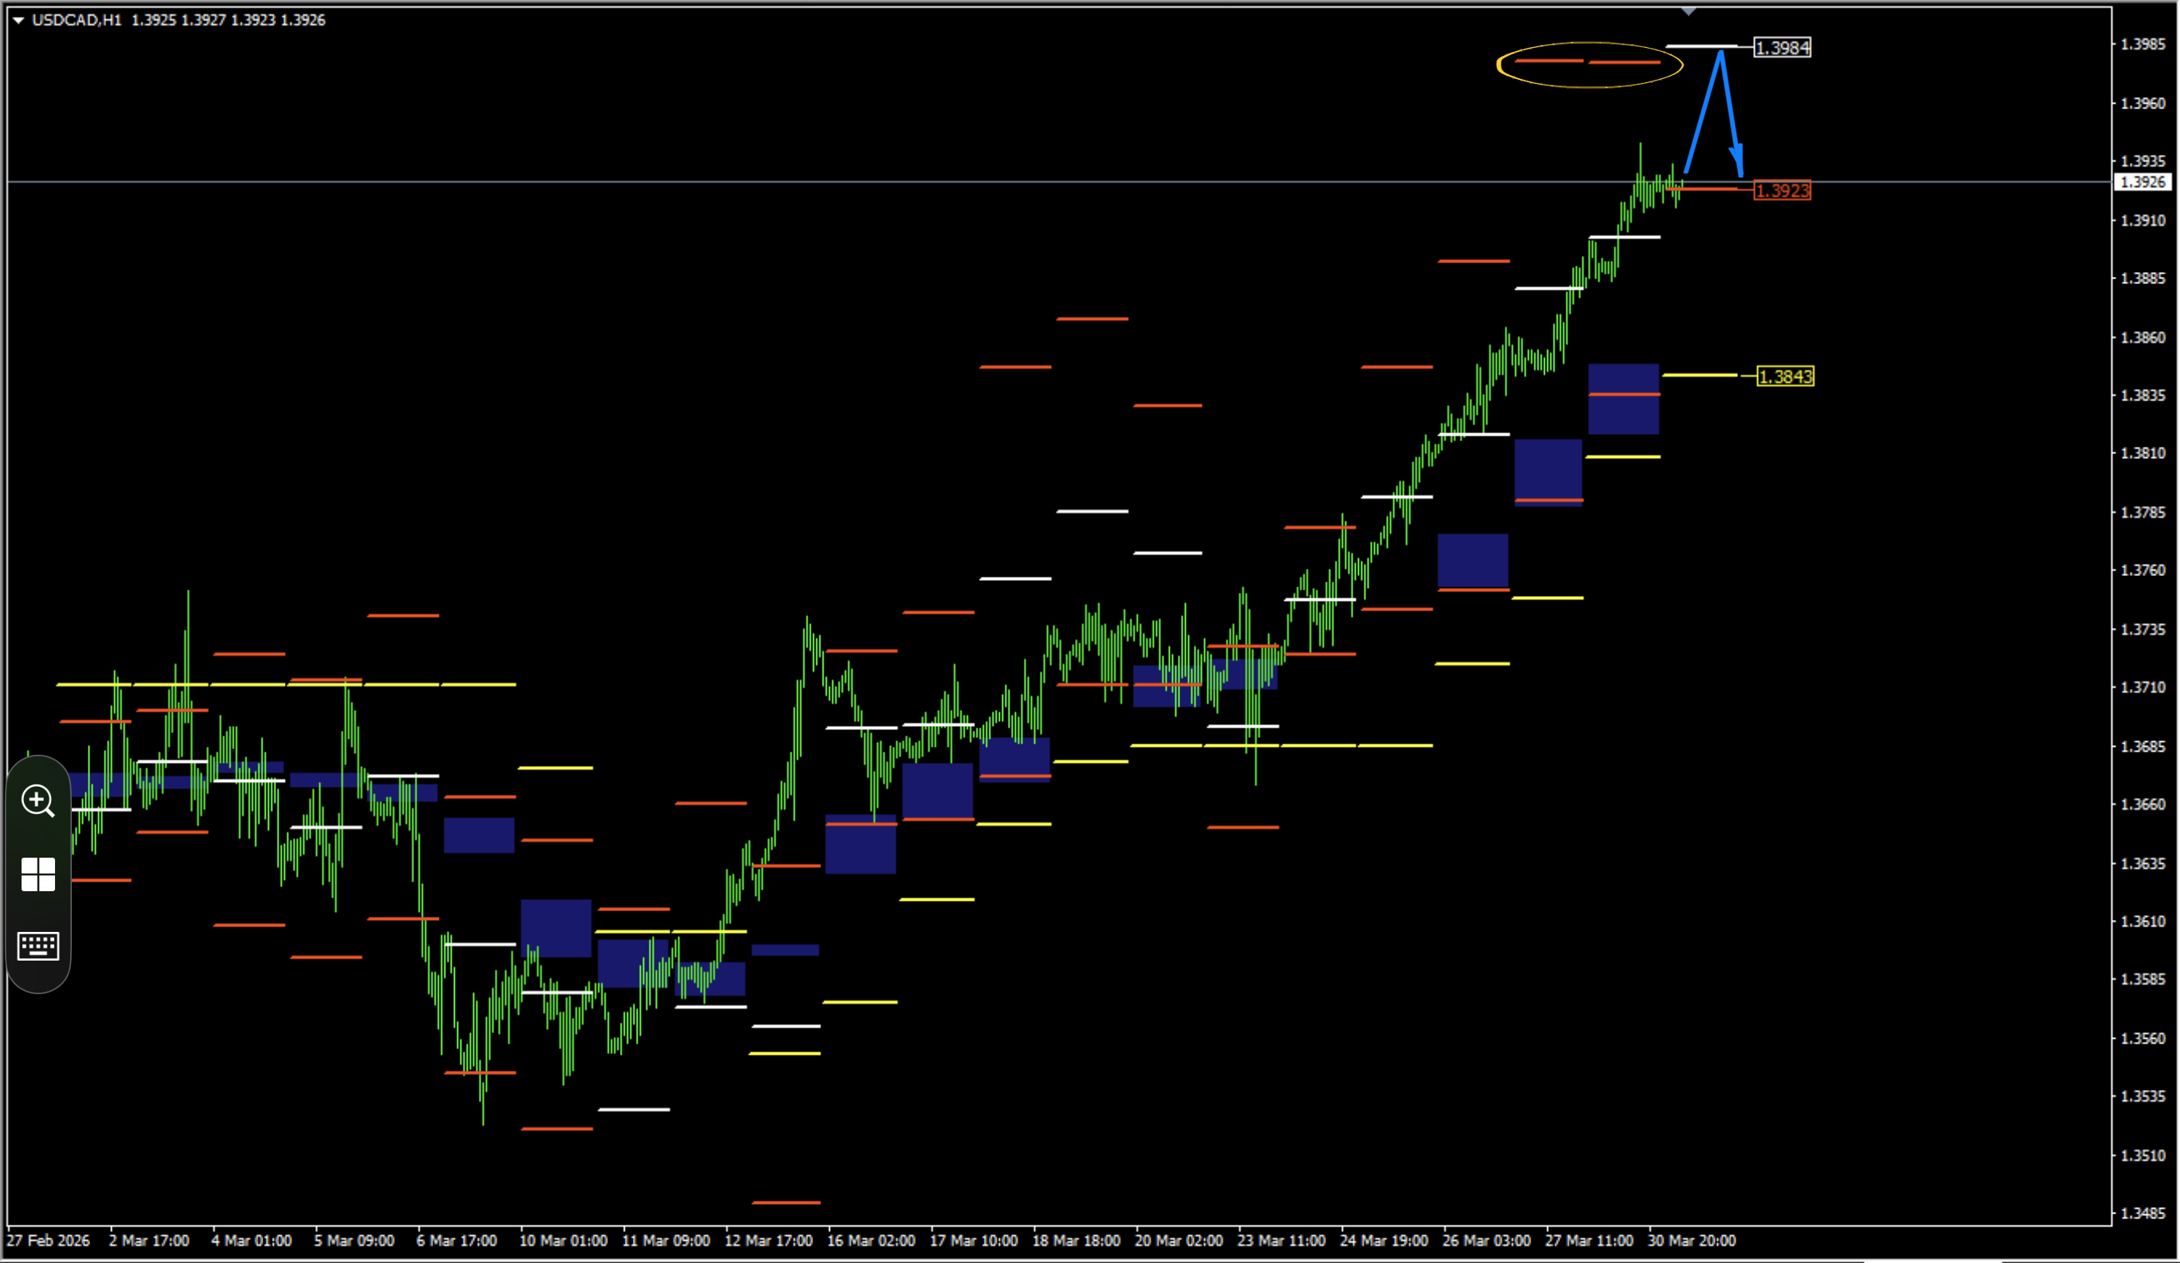Click the 23 Mar 11:00 time label
Screen dimensions: 2180x1263
pos(1282,1241)
